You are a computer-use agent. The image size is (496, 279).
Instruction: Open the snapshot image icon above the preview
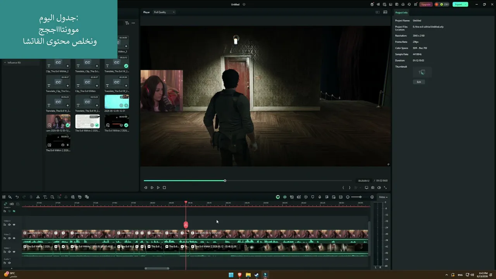(x=385, y=12)
